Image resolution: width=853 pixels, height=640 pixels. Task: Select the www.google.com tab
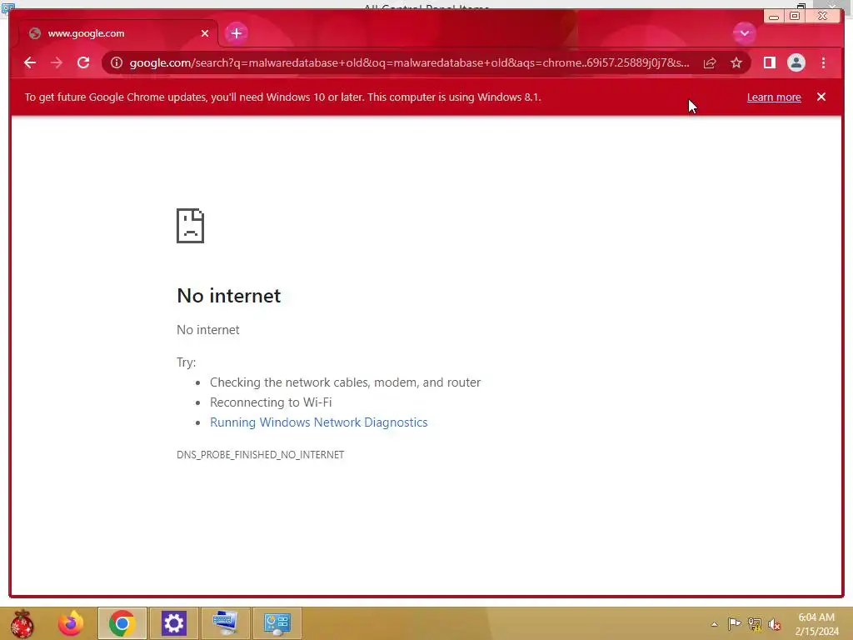pyautogui.click(x=118, y=33)
